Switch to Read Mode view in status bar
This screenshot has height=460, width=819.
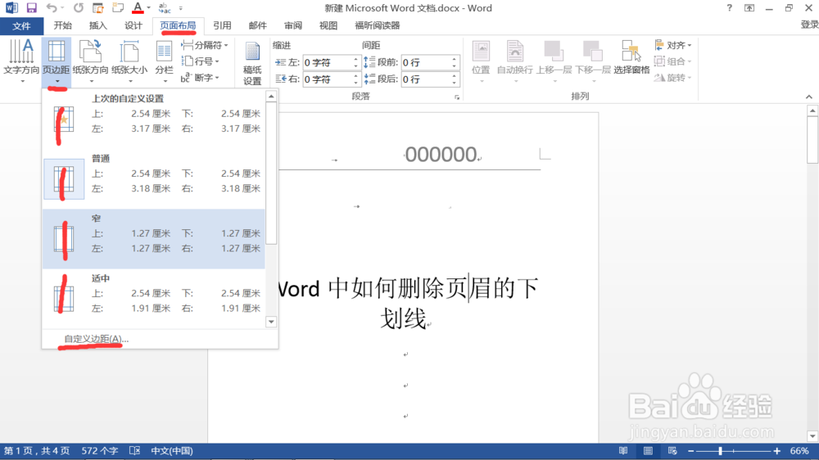[623, 451]
